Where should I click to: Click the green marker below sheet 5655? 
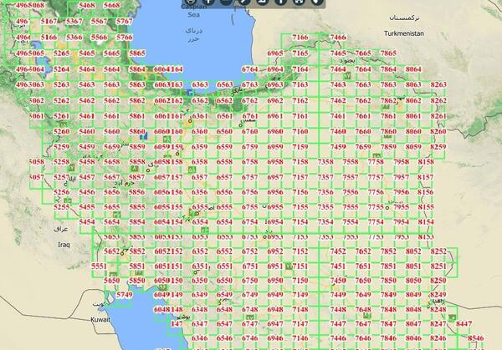[117, 214]
